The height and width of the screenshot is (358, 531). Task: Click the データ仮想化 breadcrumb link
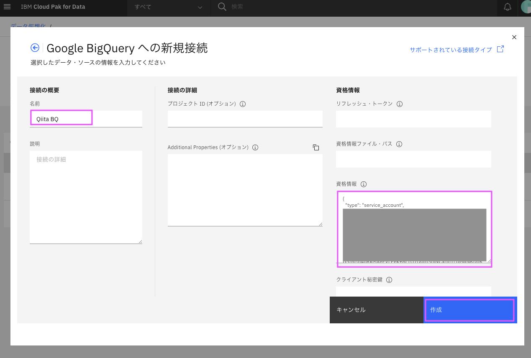28,25
